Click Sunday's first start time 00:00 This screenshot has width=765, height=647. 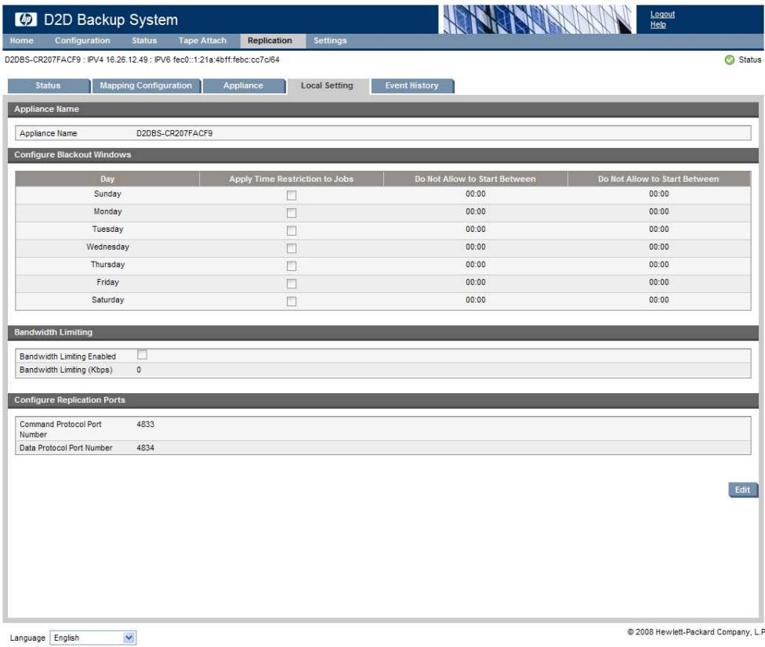tap(475, 193)
